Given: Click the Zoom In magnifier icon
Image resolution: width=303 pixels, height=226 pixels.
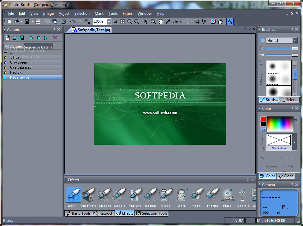Looking at the screenshot, I should point(129,21).
